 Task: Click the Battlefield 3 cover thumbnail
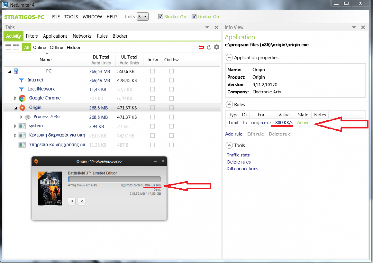click(x=49, y=188)
